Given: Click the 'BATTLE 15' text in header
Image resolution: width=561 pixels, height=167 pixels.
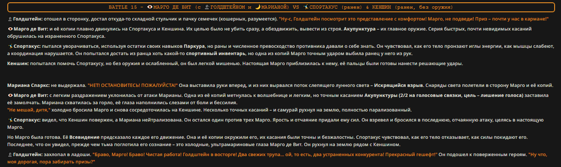Looking at the screenshot, I should (122, 7).
